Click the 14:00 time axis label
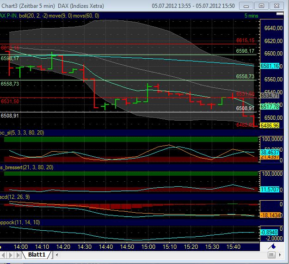Viewport: 289px width, 264px height. pyautogui.click(x=21, y=247)
